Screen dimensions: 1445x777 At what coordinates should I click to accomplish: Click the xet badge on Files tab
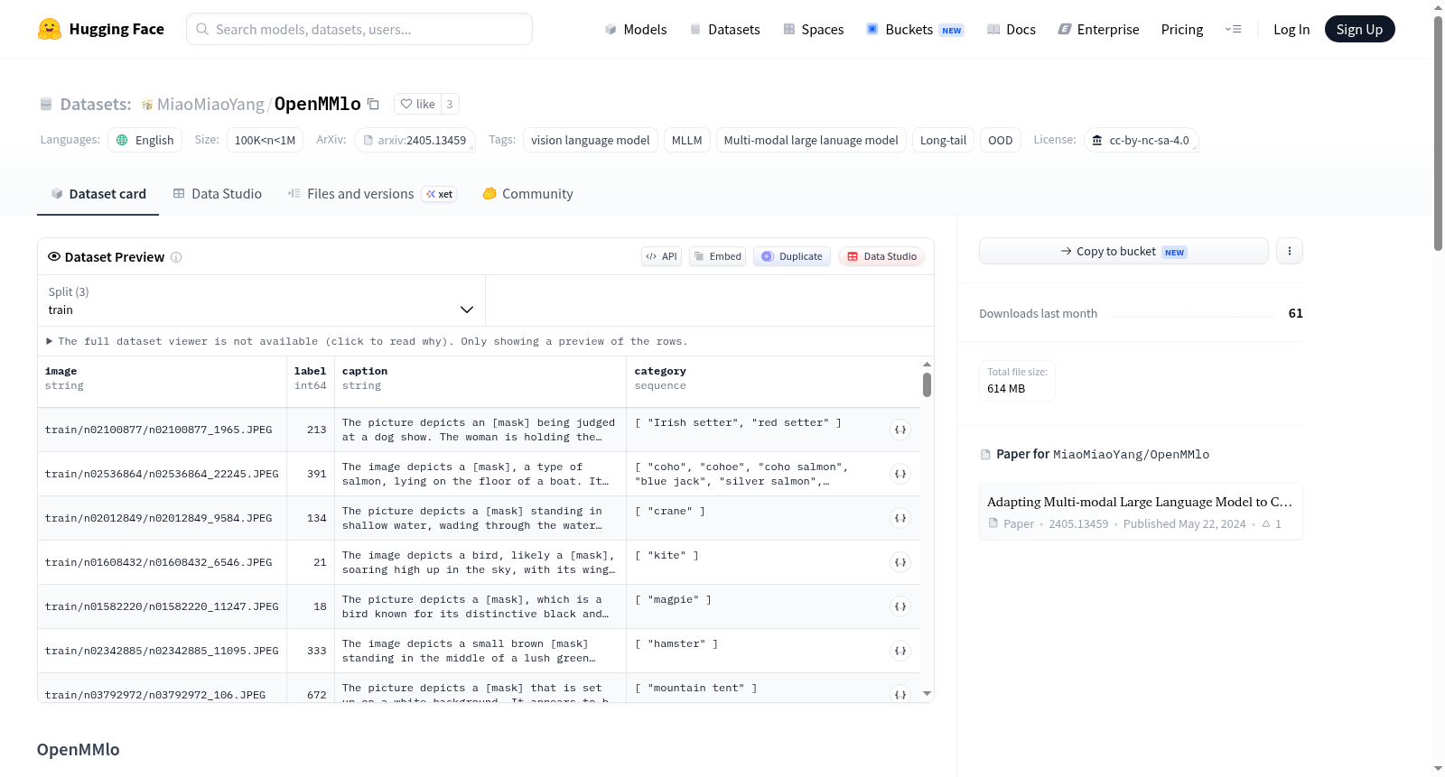pyautogui.click(x=440, y=194)
